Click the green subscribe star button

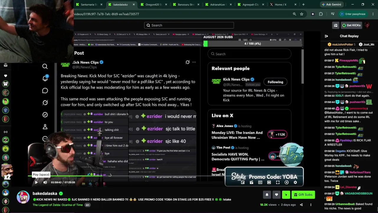point(286,195)
